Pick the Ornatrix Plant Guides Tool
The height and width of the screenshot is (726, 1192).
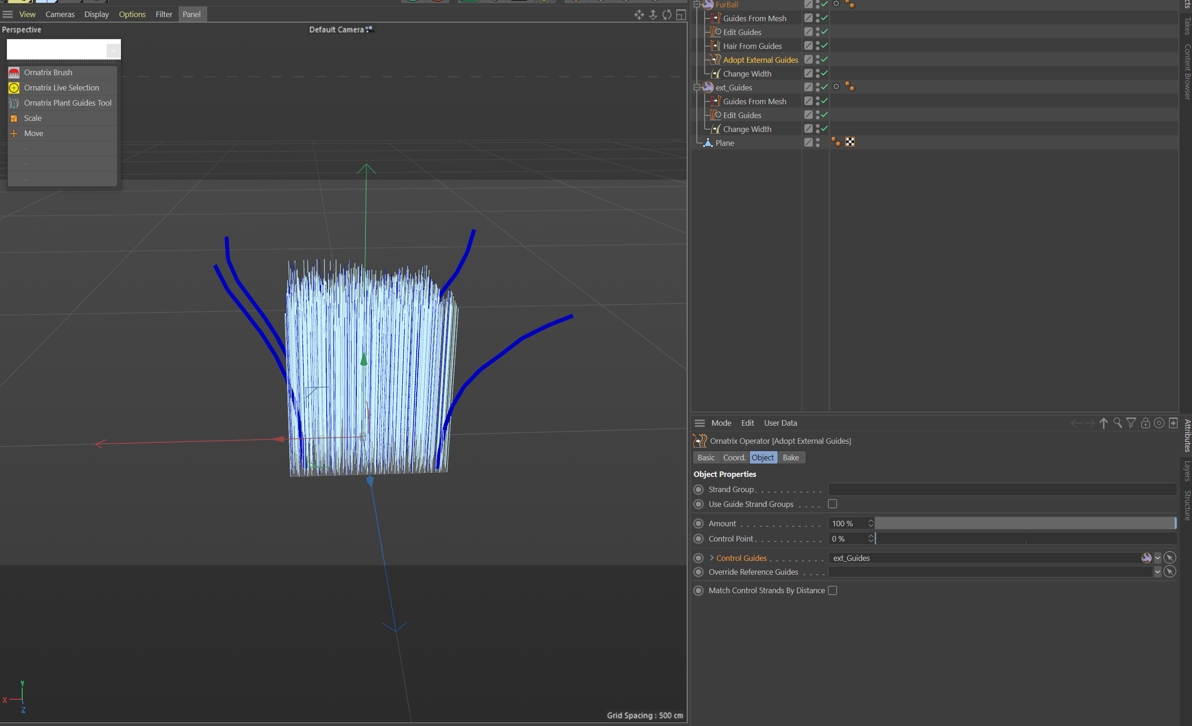(x=67, y=103)
